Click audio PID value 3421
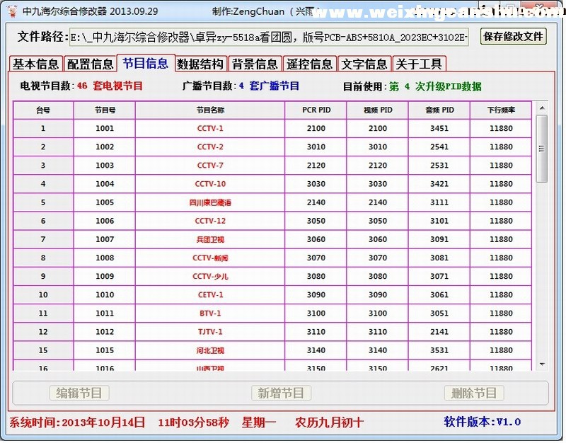This screenshot has width=566, height=443. (x=439, y=184)
